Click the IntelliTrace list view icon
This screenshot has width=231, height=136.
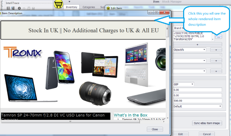(x=8, y=8)
